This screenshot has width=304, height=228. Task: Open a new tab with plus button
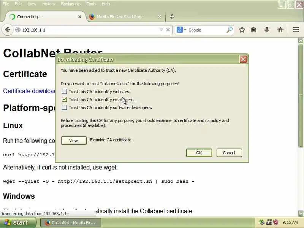click(172, 17)
